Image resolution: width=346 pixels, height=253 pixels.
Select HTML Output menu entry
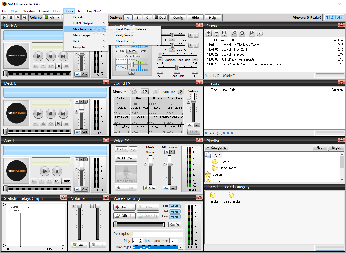pos(86,23)
